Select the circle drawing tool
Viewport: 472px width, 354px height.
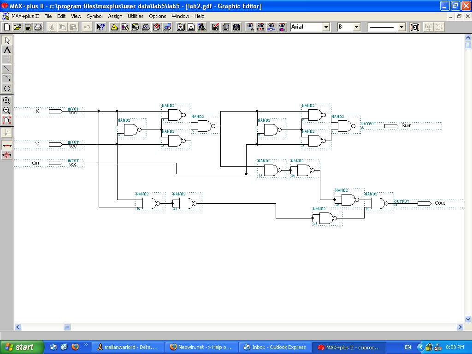tap(7, 88)
